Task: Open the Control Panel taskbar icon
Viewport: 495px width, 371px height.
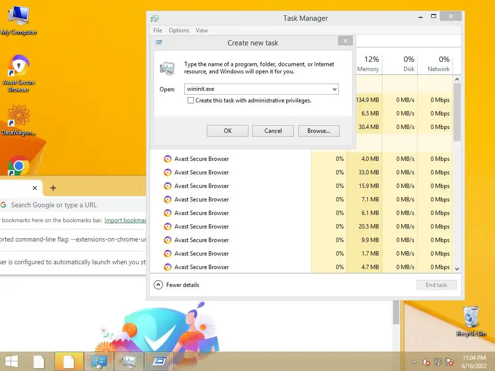Action: 99,361
